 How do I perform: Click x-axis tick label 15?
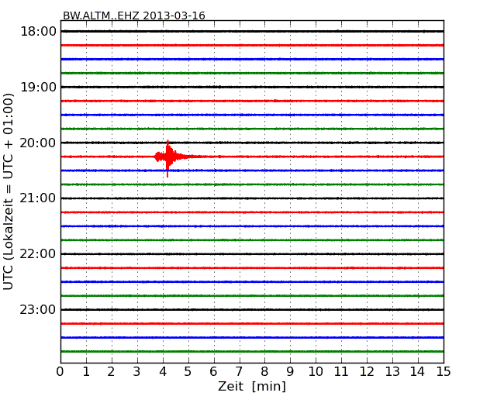pos(444,372)
